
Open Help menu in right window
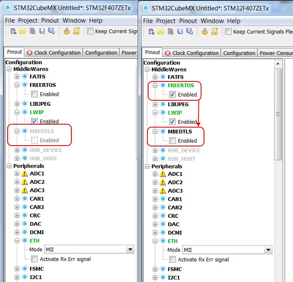[x=234, y=21]
